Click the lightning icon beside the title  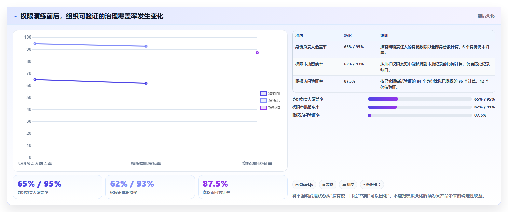click(15, 16)
